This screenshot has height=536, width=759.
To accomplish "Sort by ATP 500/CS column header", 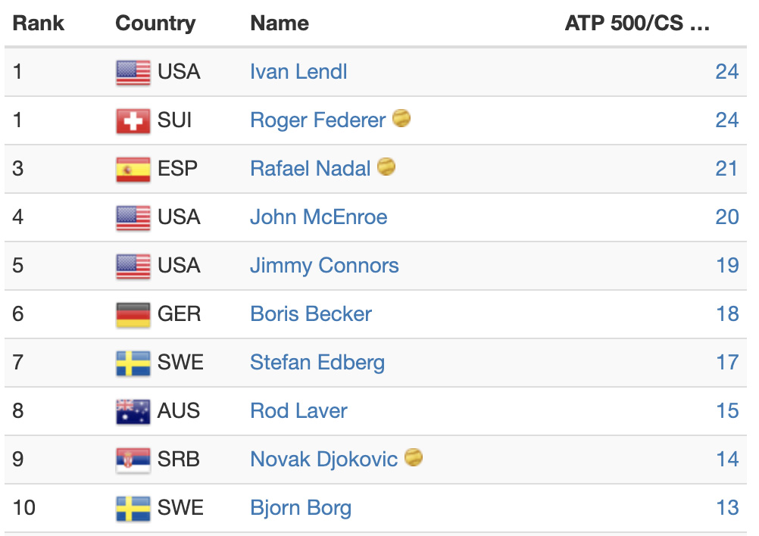I will point(637,23).
